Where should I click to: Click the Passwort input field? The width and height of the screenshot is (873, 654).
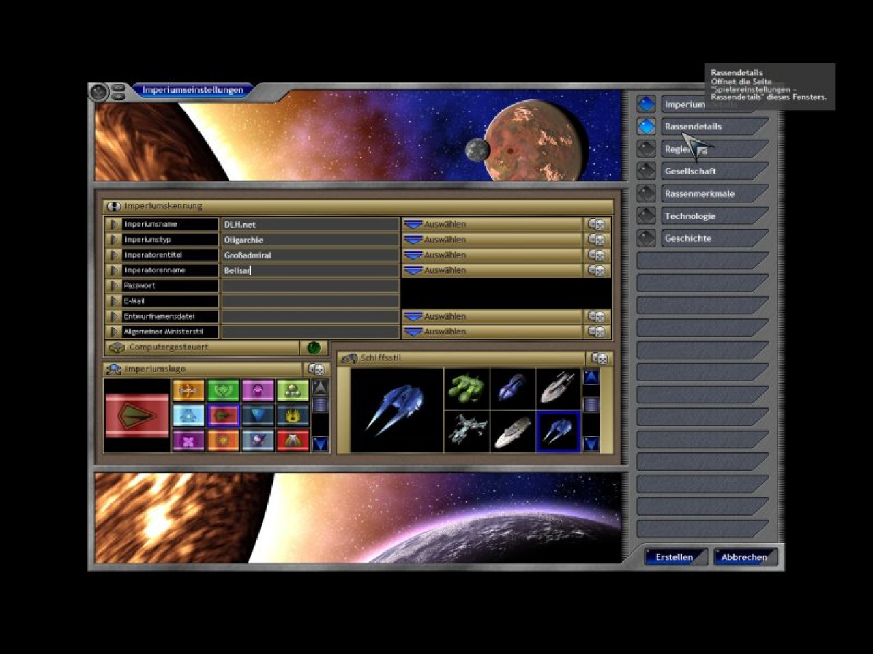(310, 285)
